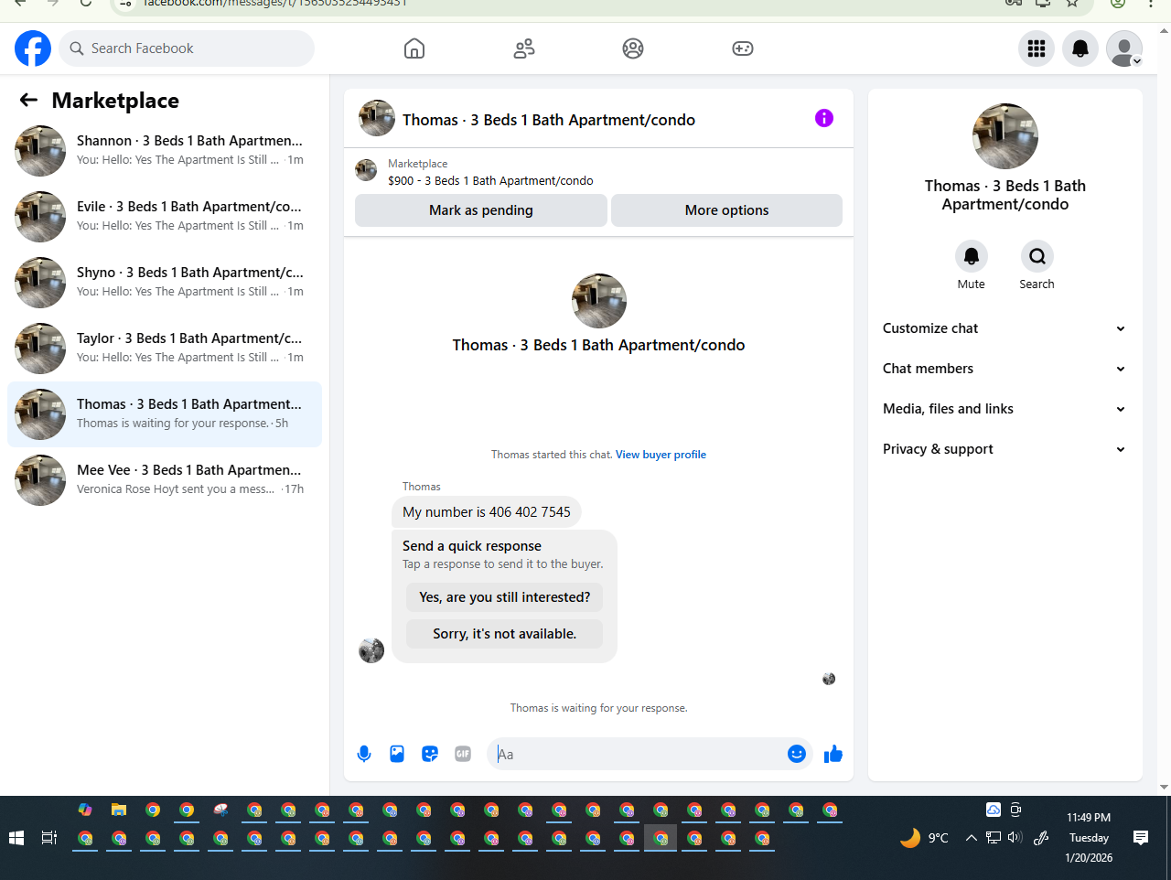Open the Friends icon in top navigation
The width and height of the screenshot is (1171, 880).
point(524,48)
